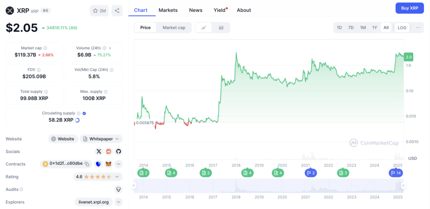The image size is (430, 209).
Task: Click the 2020 news marker with 4
Action: 278,173
